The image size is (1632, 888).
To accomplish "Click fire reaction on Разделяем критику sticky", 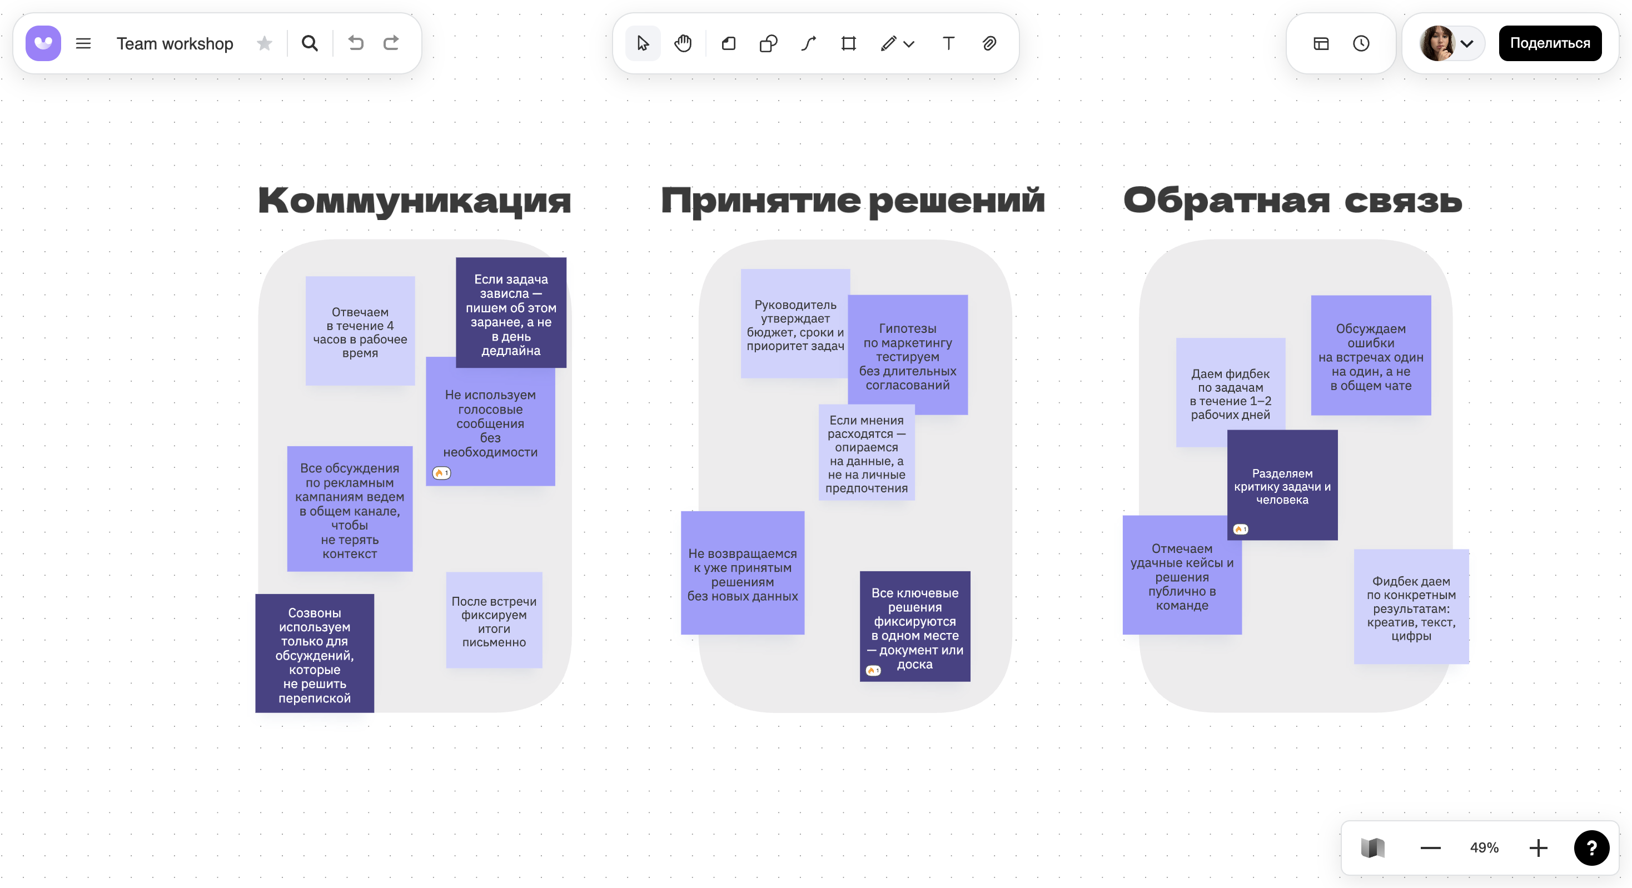I will pos(1241,529).
